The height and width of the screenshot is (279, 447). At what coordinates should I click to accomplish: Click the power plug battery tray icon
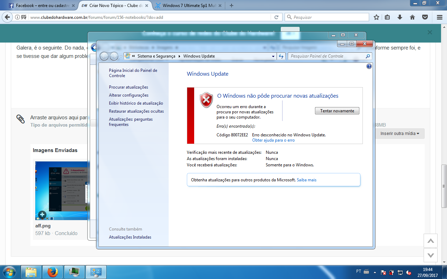(392, 272)
